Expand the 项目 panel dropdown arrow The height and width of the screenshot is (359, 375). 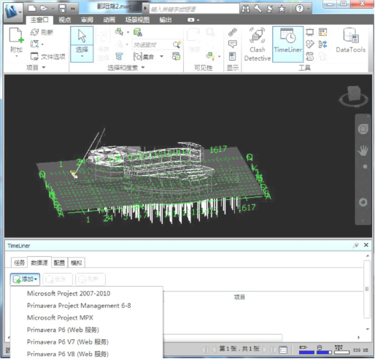coord(44,67)
